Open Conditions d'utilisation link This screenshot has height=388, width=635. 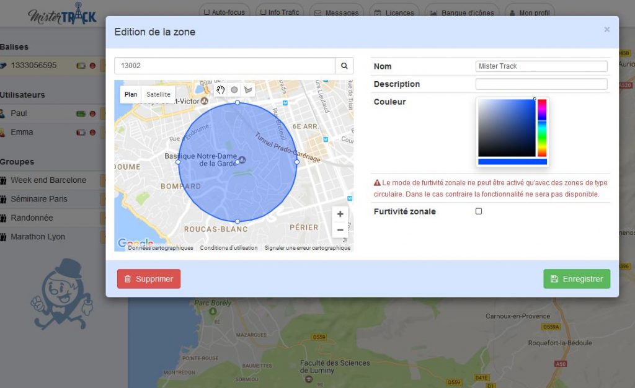tap(229, 247)
